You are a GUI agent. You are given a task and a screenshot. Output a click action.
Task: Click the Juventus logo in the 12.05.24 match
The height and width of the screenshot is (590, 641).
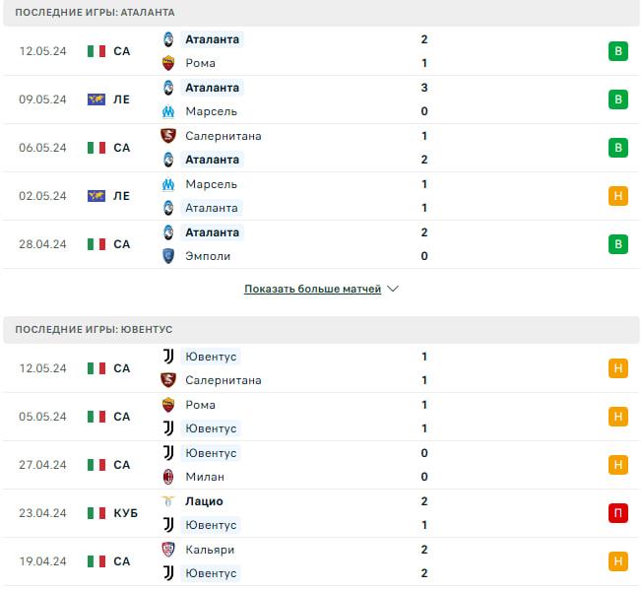click(168, 357)
